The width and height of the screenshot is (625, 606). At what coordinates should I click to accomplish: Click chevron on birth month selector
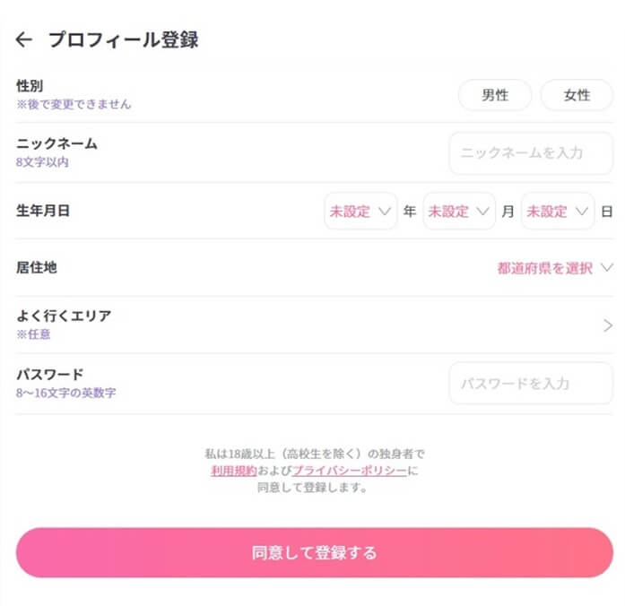[x=484, y=212]
